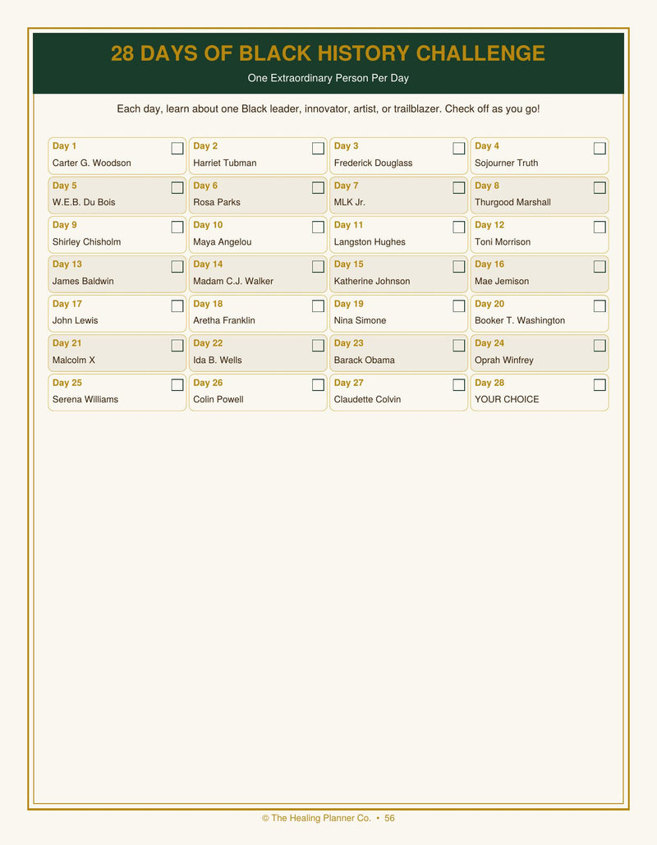
Task: Click the 28 Days of Black History Challenge title
Action: coord(328,53)
